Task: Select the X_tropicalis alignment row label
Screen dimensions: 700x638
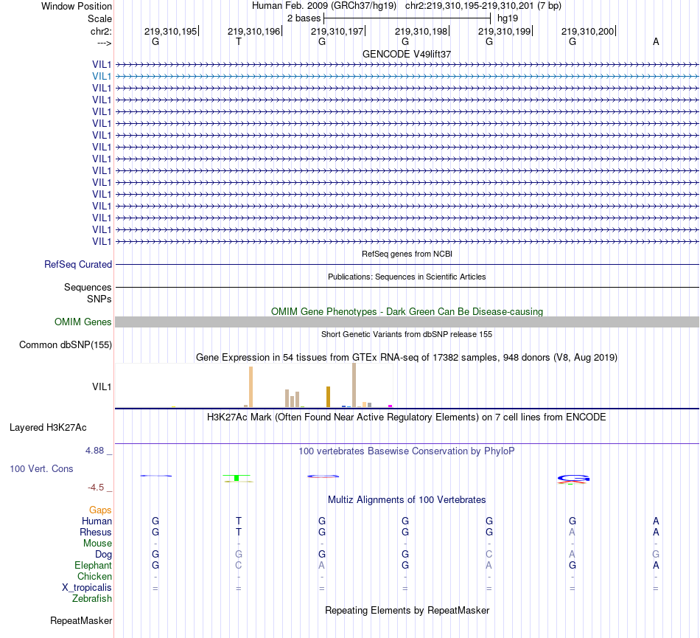Action: [x=87, y=588]
